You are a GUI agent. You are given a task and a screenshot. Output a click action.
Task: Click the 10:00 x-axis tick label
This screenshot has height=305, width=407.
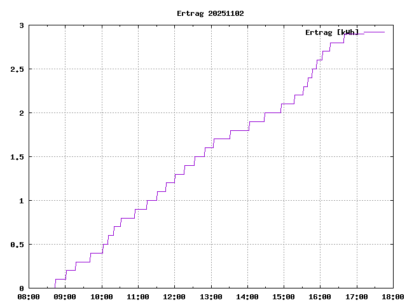102,297
